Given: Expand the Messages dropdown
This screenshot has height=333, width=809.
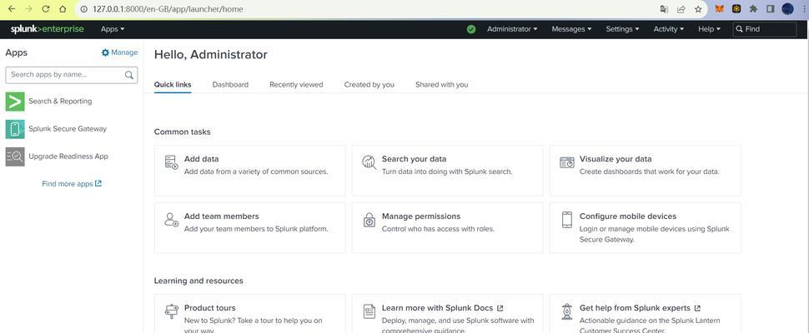Looking at the screenshot, I should [571, 29].
